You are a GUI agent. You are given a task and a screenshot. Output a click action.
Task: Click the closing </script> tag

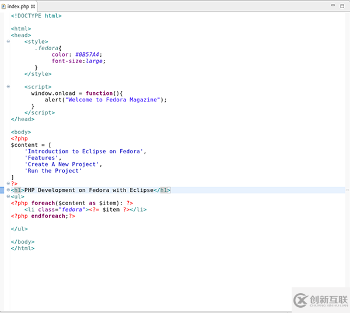click(x=40, y=112)
